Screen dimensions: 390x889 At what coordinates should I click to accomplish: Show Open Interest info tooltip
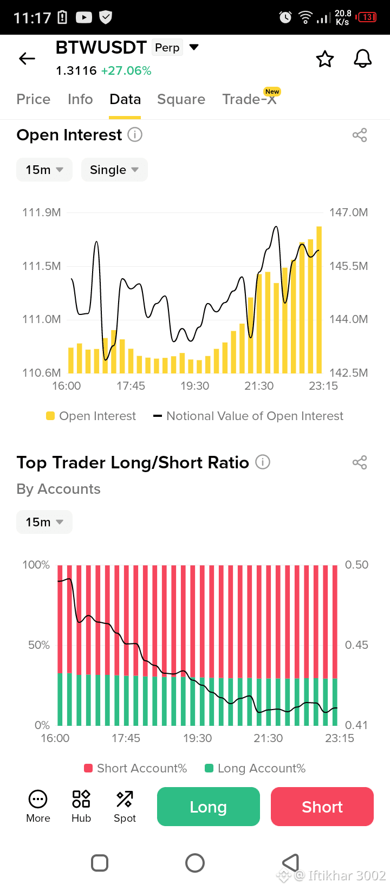(135, 134)
